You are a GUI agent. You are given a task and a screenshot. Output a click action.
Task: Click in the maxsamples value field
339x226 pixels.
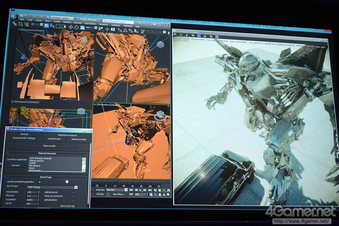(x=31, y=192)
